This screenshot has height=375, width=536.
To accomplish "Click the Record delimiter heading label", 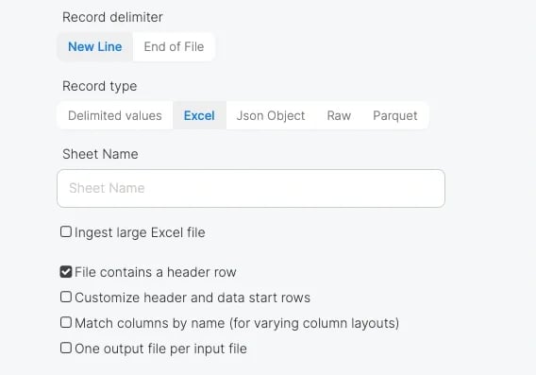I will (112, 17).
